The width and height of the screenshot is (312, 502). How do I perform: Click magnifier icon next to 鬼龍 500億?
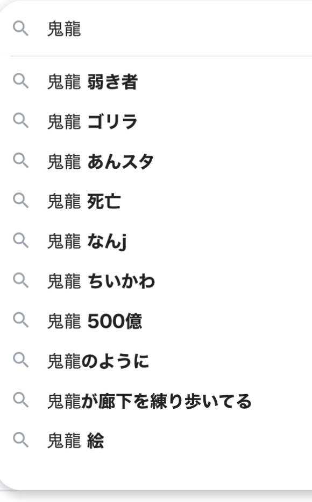[20, 320]
